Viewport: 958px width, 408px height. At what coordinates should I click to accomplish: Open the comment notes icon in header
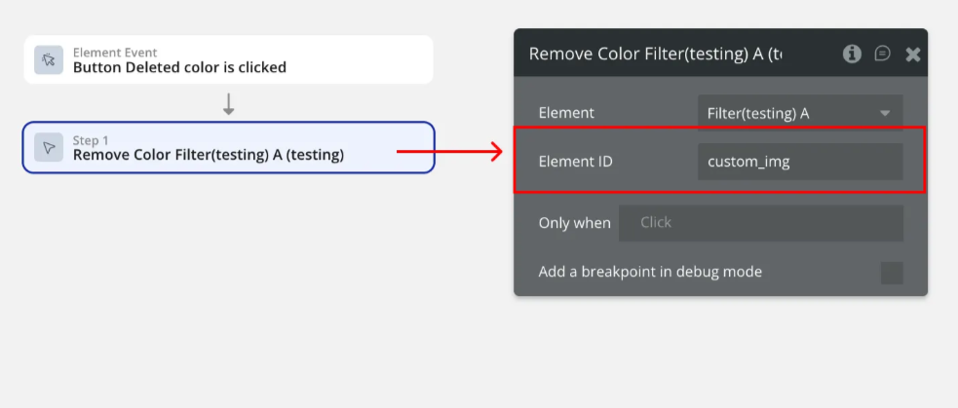click(882, 54)
